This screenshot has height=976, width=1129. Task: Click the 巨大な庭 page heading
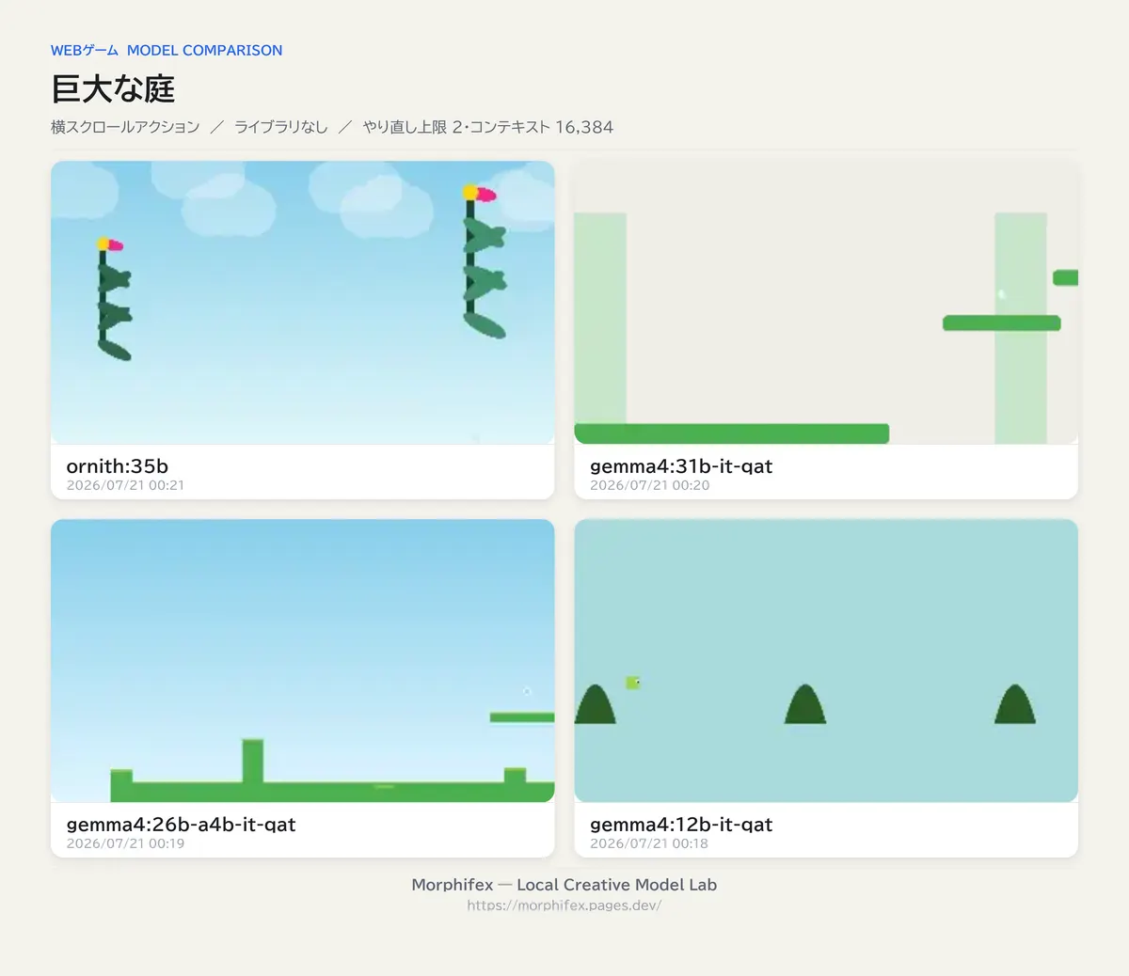pyautogui.click(x=113, y=88)
